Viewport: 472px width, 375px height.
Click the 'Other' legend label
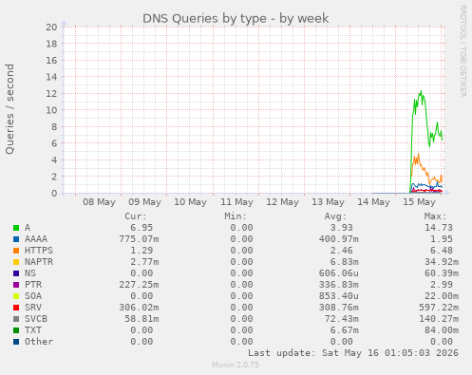[39, 342]
